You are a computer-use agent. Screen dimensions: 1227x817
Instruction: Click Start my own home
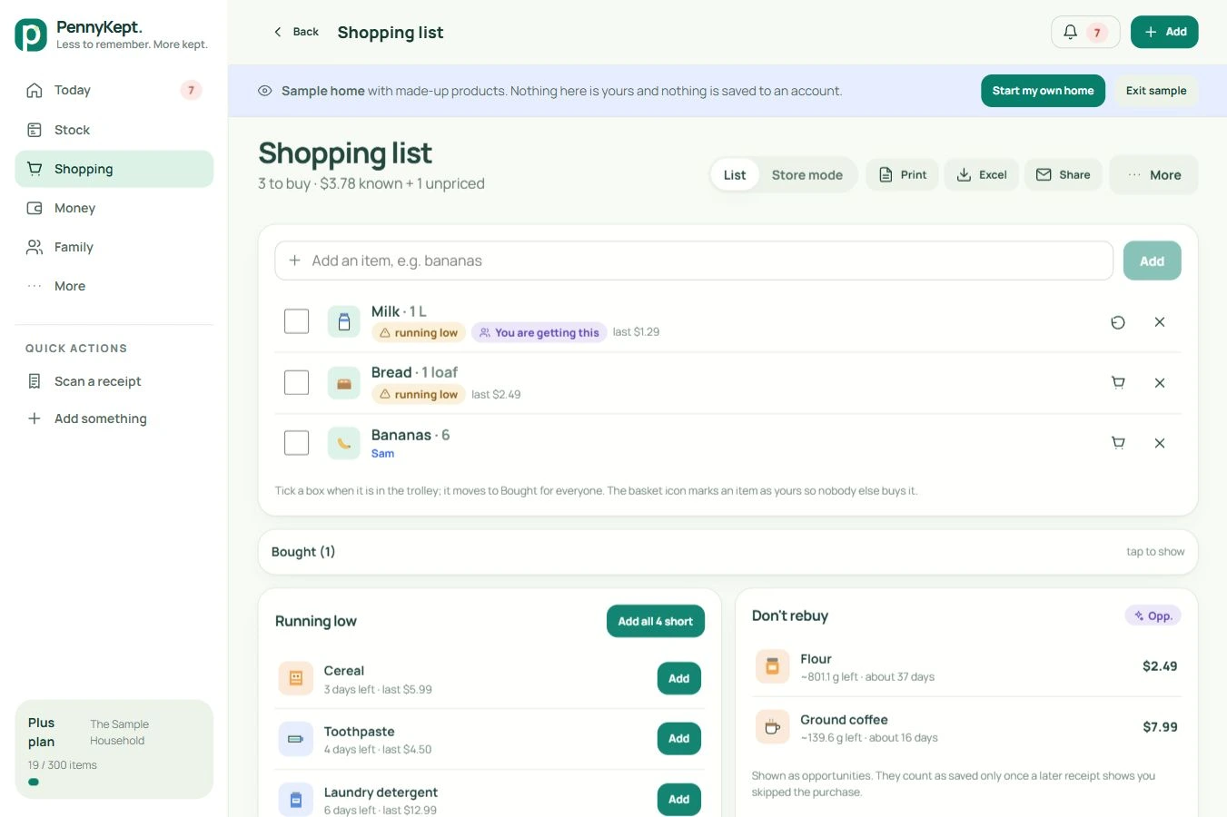pos(1043,91)
